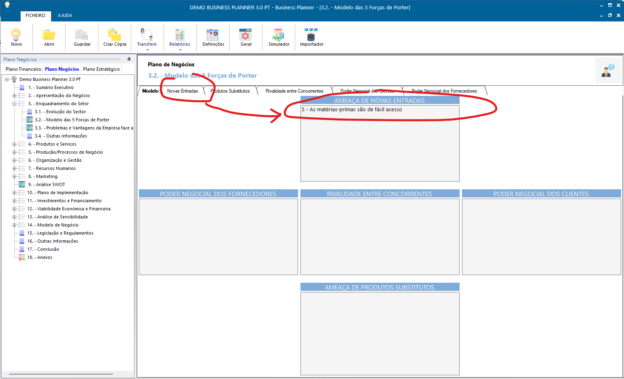
Task: Click the Novo lightbulb icon
Action: (16, 34)
